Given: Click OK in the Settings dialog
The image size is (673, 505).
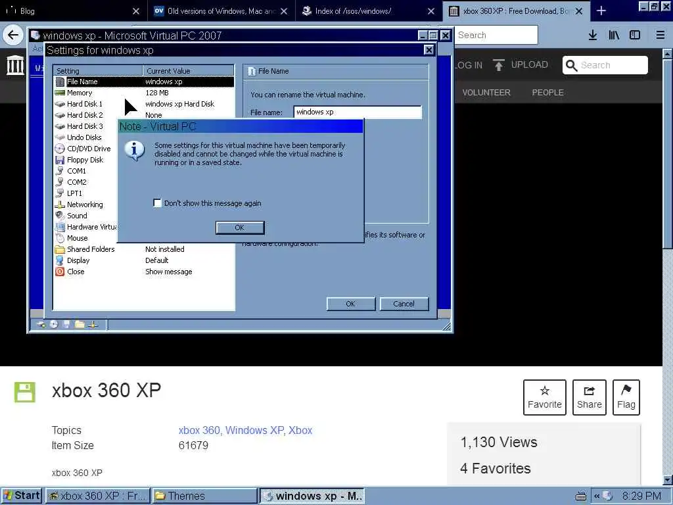Looking at the screenshot, I should (x=351, y=304).
